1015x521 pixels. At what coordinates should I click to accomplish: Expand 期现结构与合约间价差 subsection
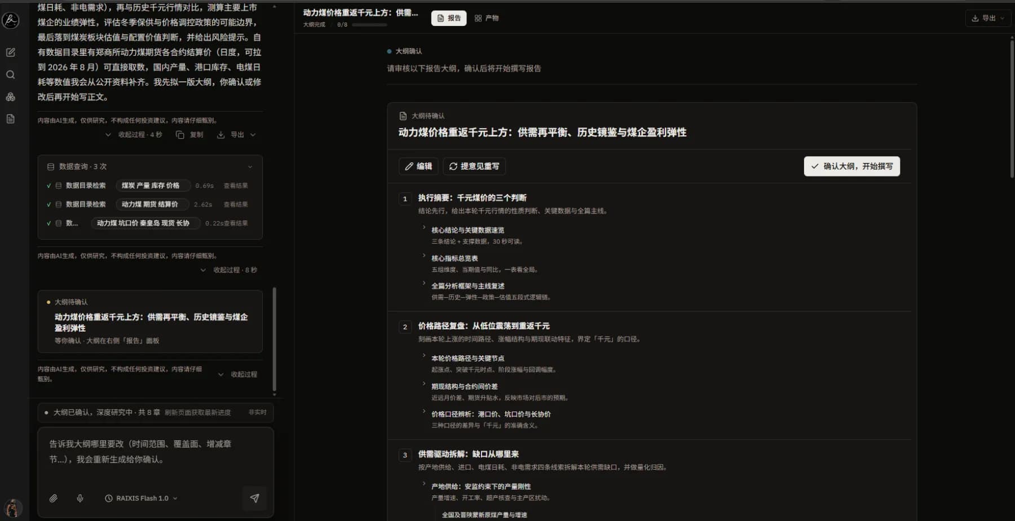click(x=424, y=383)
